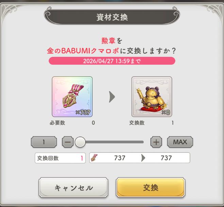Decrease exchange quantity with minus button
224x207 pixels.
pyautogui.click(x=68, y=142)
